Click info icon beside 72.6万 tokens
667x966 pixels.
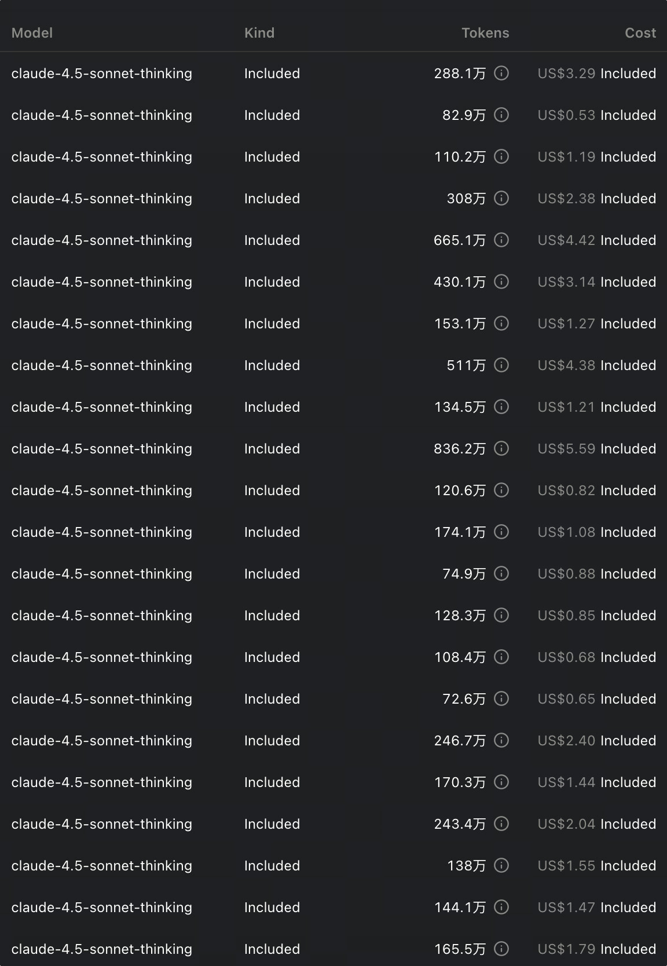501,698
